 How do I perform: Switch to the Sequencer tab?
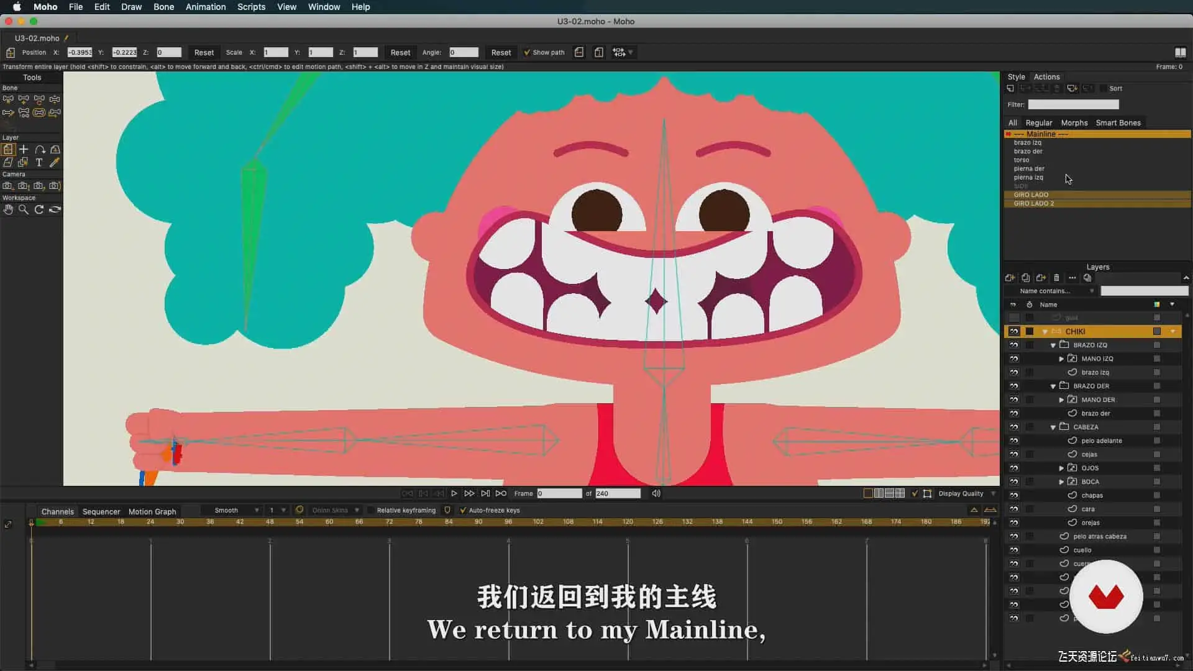101,512
